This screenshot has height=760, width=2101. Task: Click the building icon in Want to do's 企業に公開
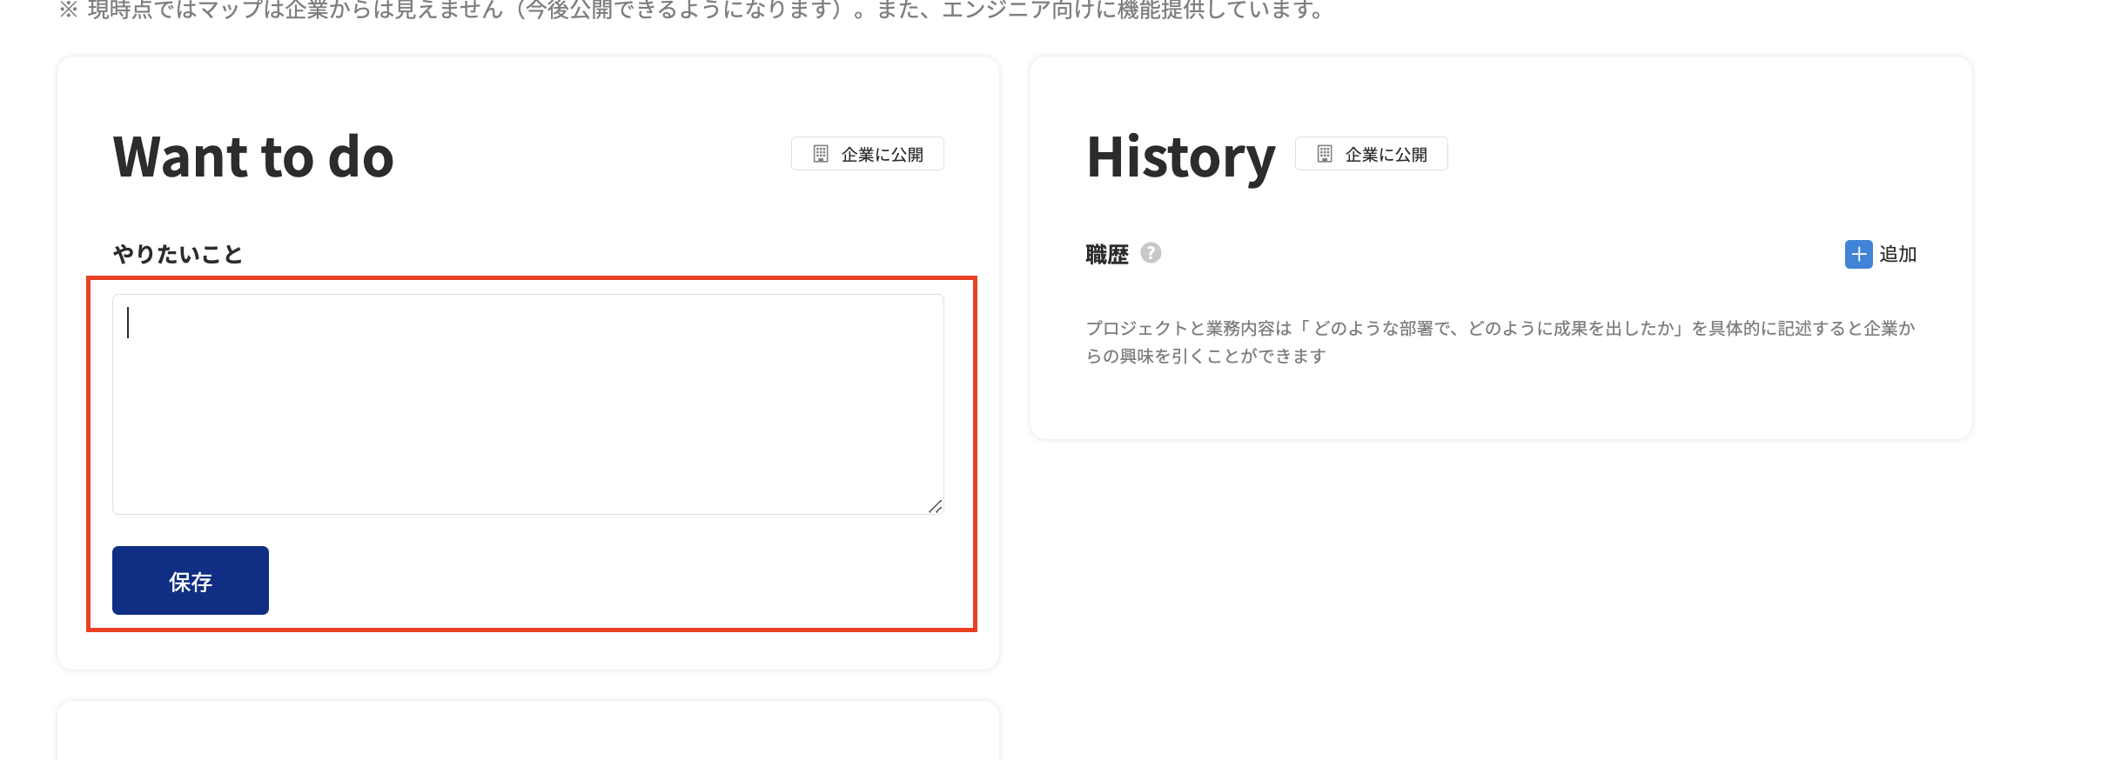click(x=820, y=154)
